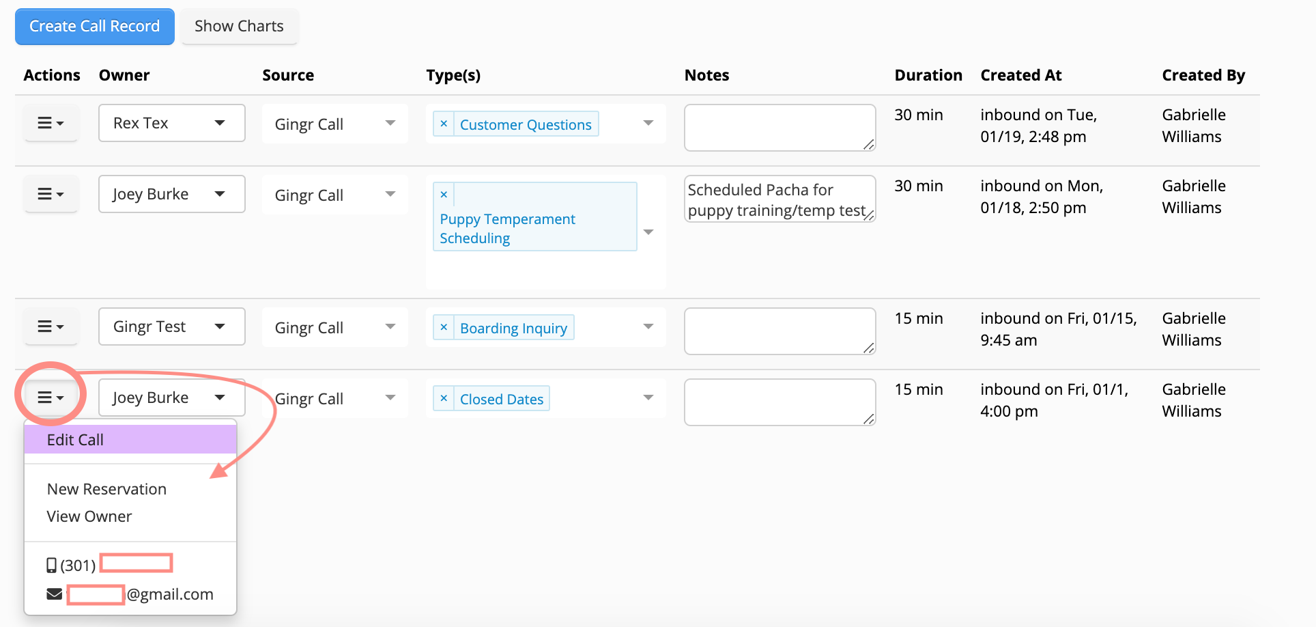Click the (301) phone number entry
This screenshot has height=627, width=1316.
point(109,565)
